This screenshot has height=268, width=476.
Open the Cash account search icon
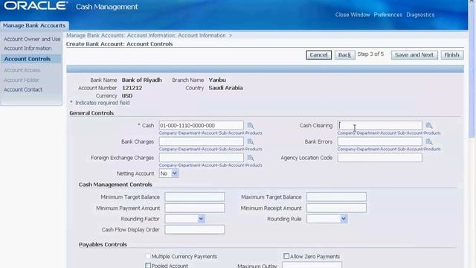point(251,126)
